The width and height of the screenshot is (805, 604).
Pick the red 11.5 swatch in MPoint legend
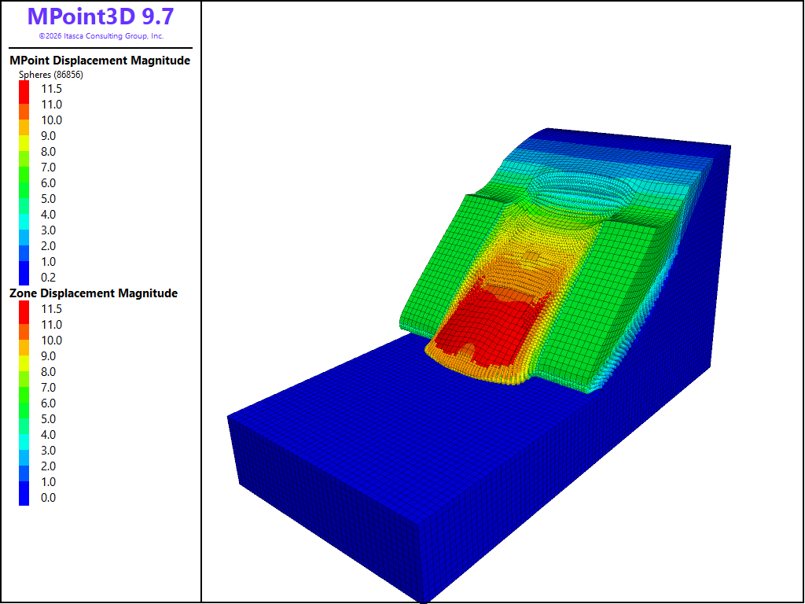(x=24, y=93)
